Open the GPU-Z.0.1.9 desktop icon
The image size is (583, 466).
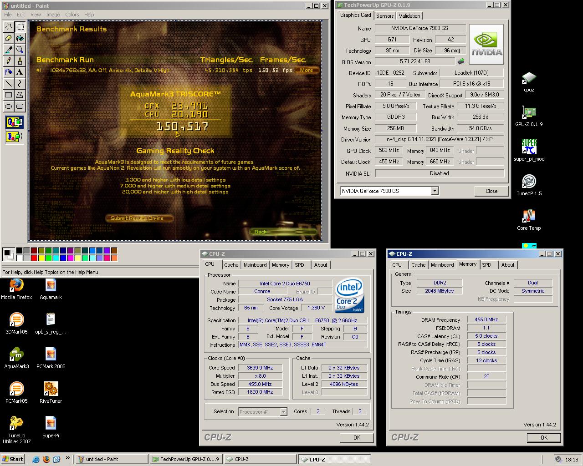[529, 116]
